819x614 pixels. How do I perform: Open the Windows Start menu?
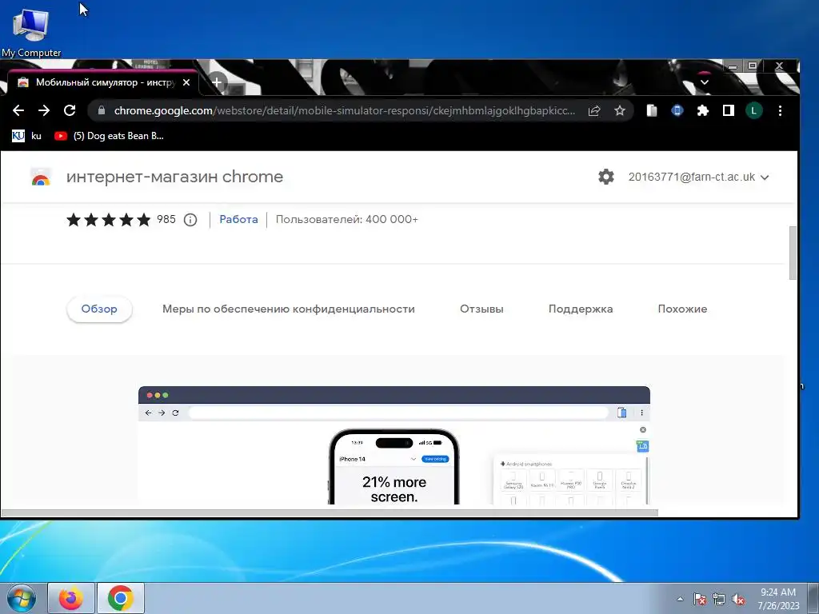point(22,598)
